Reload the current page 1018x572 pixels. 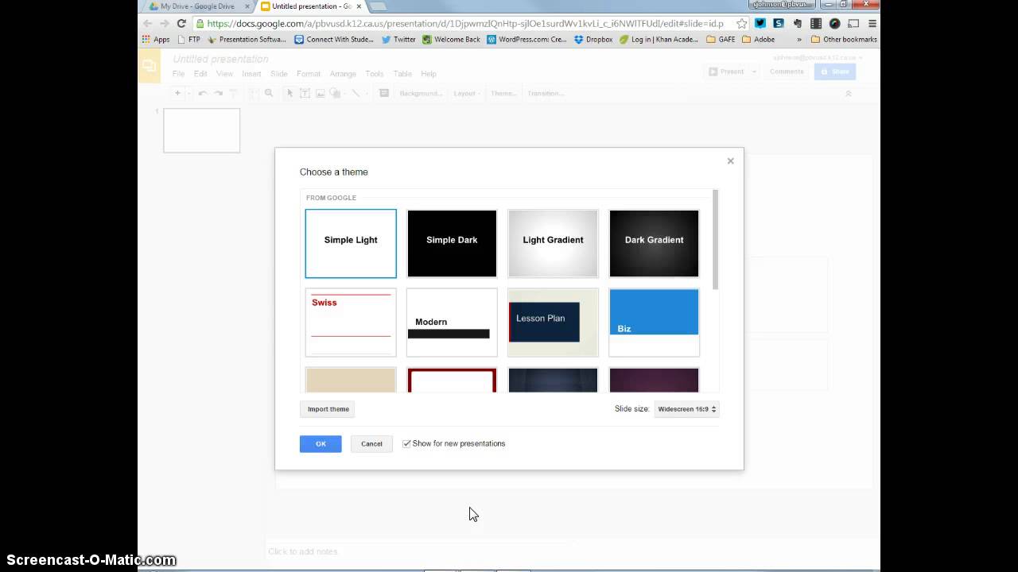tap(181, 24)
